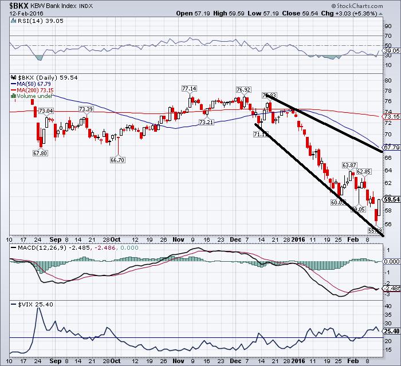Click Sep on the VIX panel date axis
Screen dimensions: 401x366
[x=56, y=361]
